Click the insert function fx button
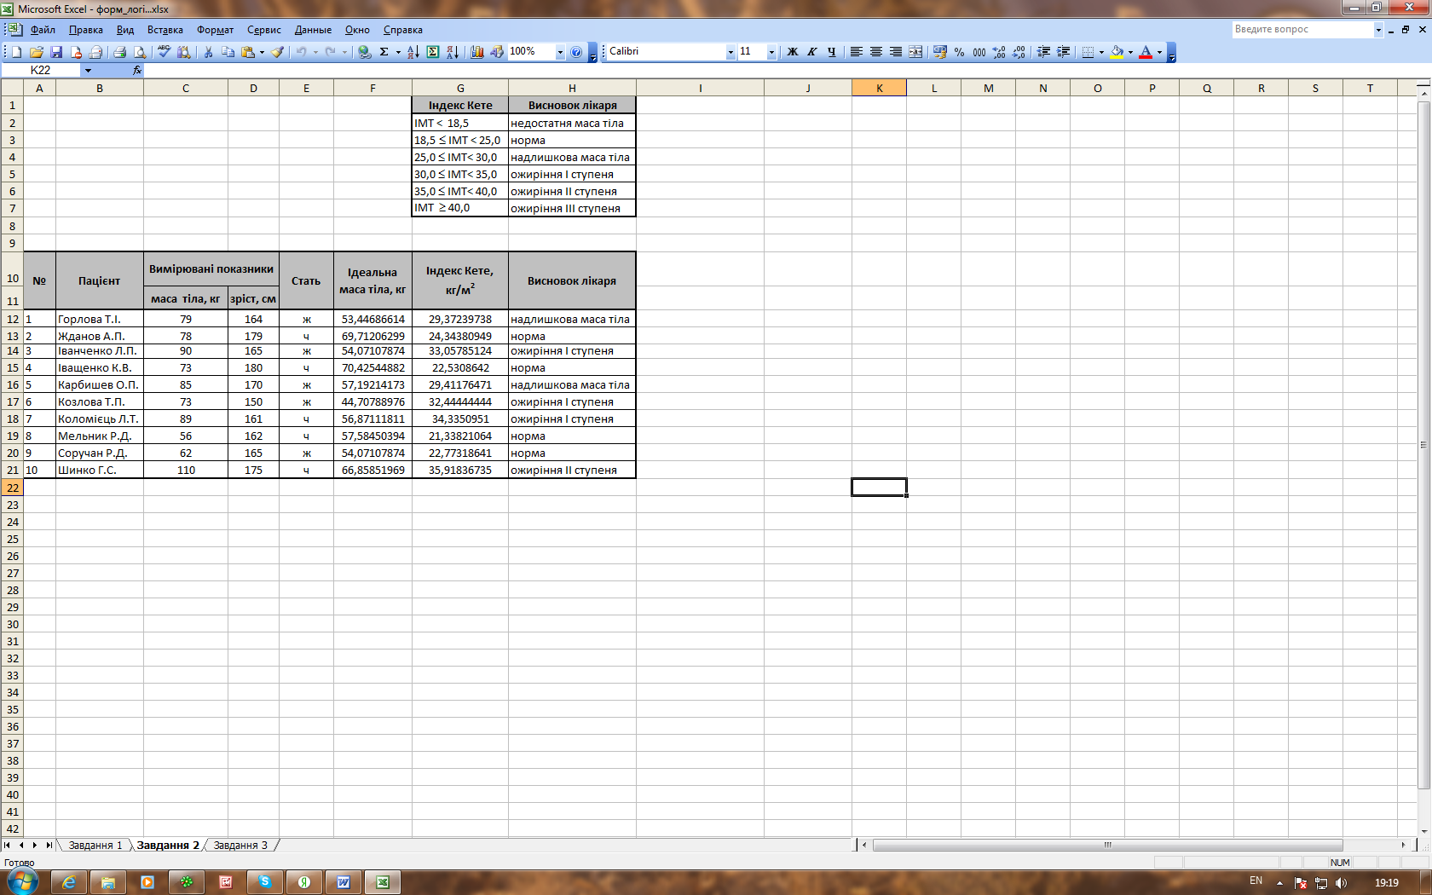1432x895 pixels. coord(137,70)
